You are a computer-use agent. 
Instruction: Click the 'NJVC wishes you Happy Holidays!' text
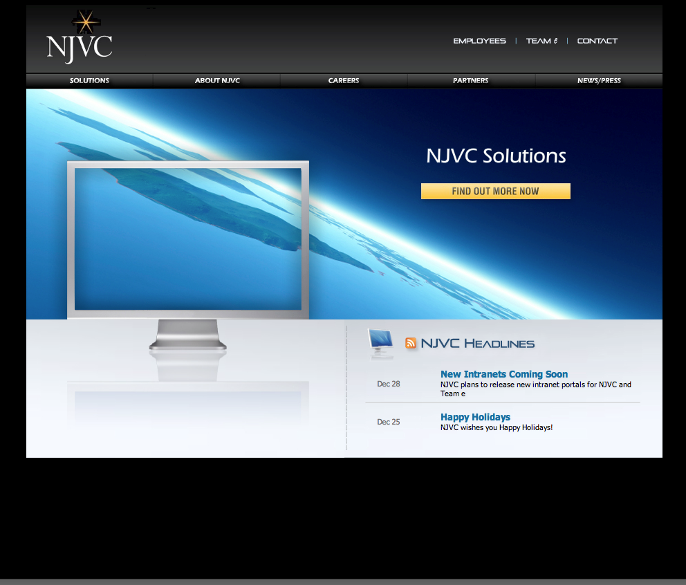[x=497, y=427]
